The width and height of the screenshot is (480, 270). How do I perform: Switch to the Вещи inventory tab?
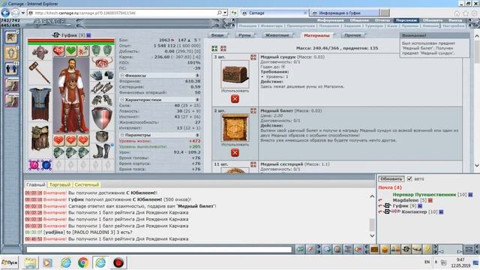217,35
